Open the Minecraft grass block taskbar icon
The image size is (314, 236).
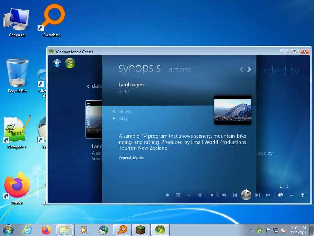pos(140,230)
